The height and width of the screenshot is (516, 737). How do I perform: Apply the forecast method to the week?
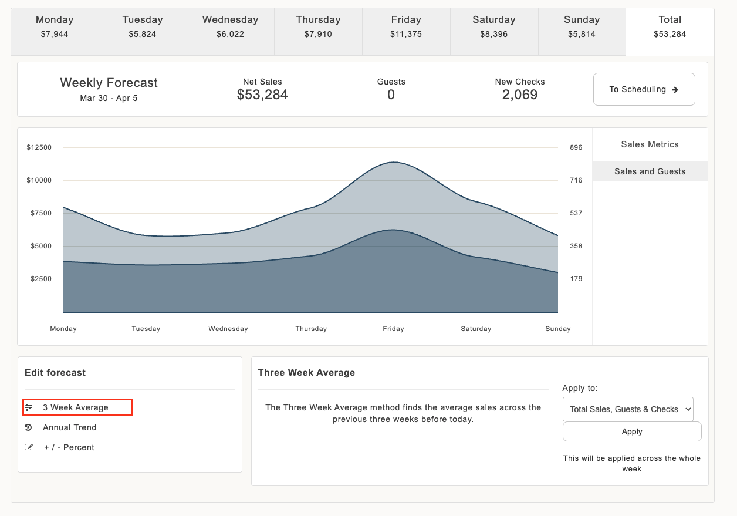(632, 431)
